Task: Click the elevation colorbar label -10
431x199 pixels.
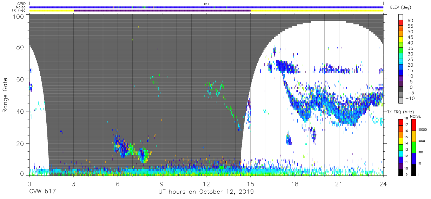Action: [x=411, y=99]
